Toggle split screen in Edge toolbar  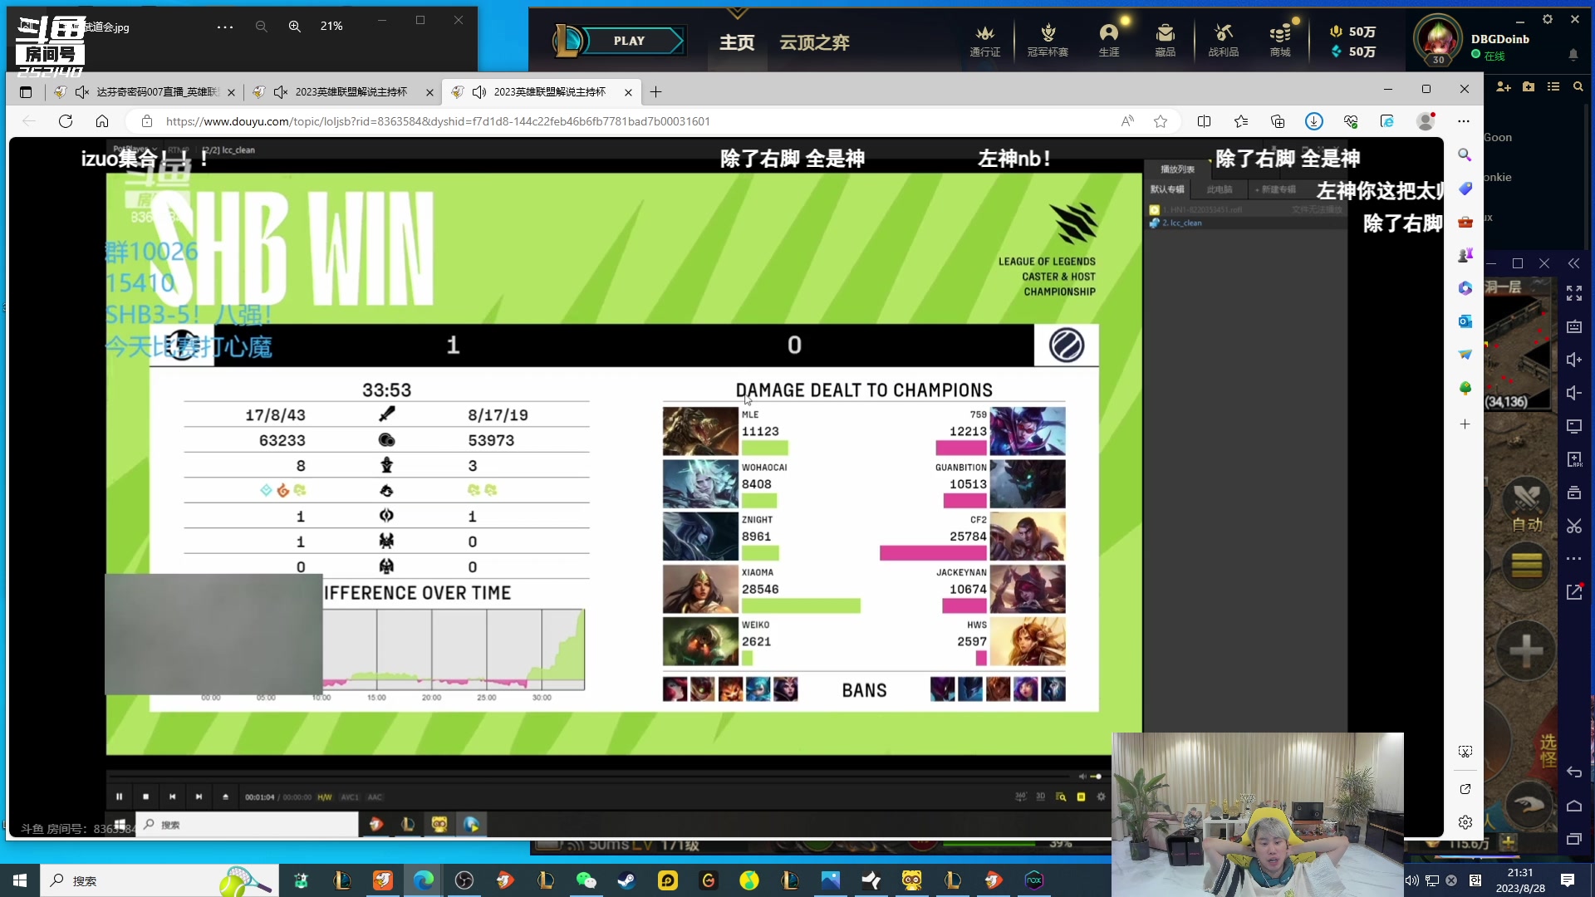(1204, 121)
